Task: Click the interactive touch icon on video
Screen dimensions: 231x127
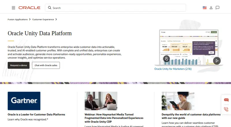Action: click(x=166, y=59)
